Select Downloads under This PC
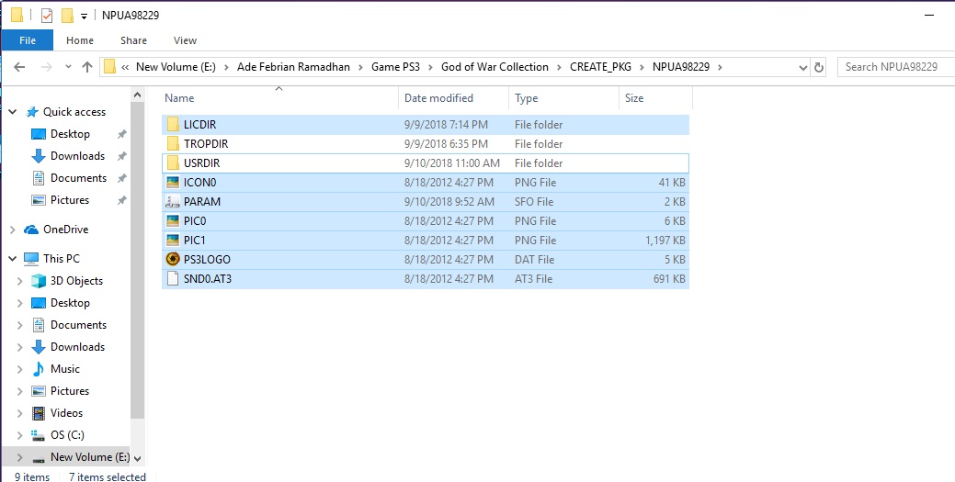The image size is (955, 482). point(77,347)
